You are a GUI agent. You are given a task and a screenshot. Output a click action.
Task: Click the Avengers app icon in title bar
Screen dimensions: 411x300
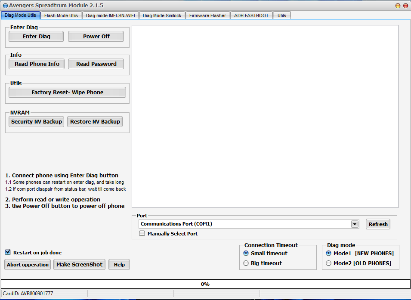5,5
